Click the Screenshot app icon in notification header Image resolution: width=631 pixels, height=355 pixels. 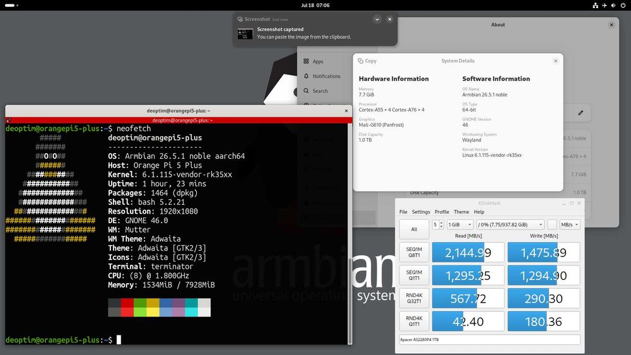[240, 20]
